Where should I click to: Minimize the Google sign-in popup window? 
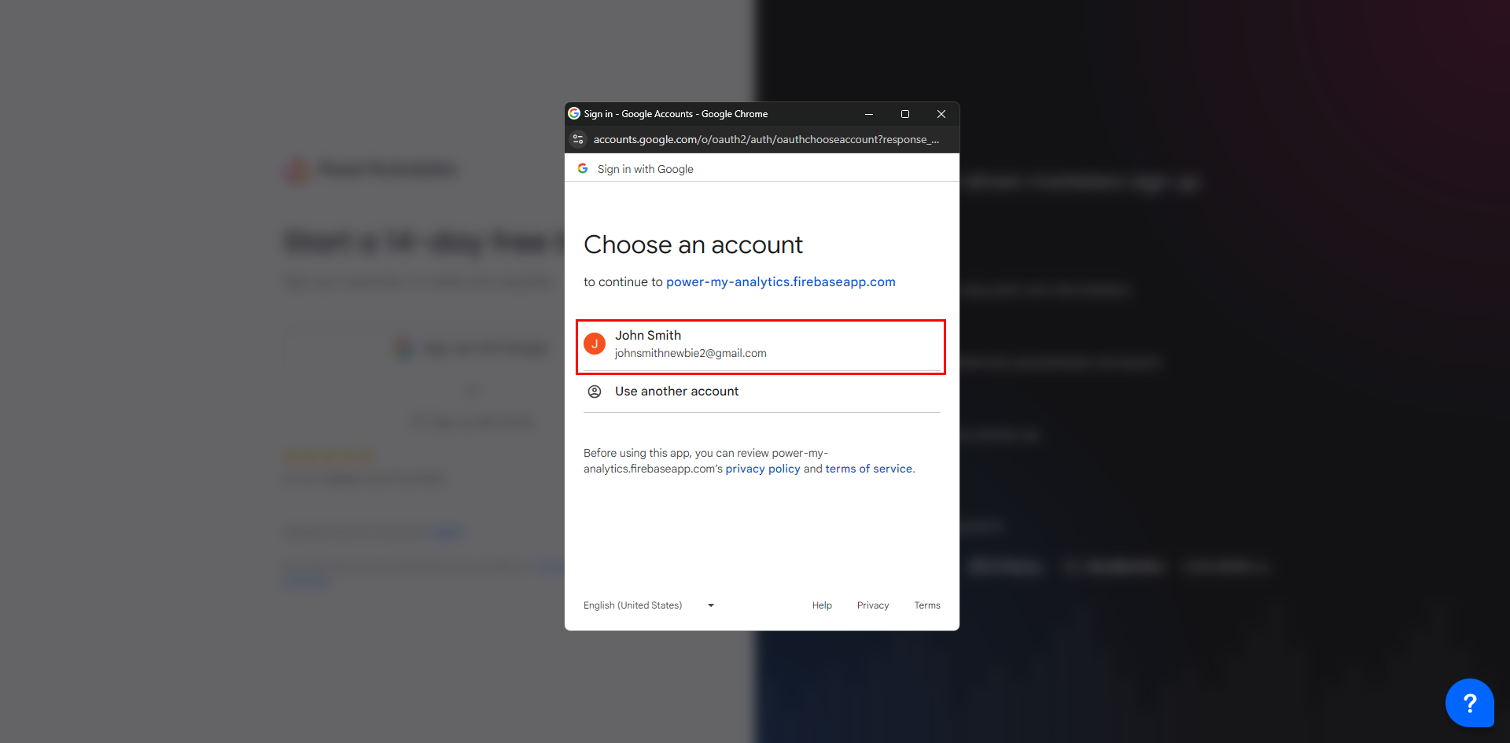869,114
